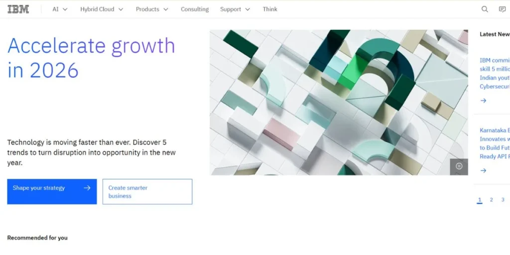
Task: Open the IBM skill 5 million news headline
Action: [x=494, y=73]
